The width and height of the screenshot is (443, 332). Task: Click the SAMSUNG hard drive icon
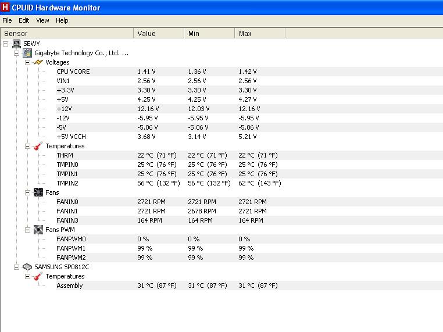(27, 267)
